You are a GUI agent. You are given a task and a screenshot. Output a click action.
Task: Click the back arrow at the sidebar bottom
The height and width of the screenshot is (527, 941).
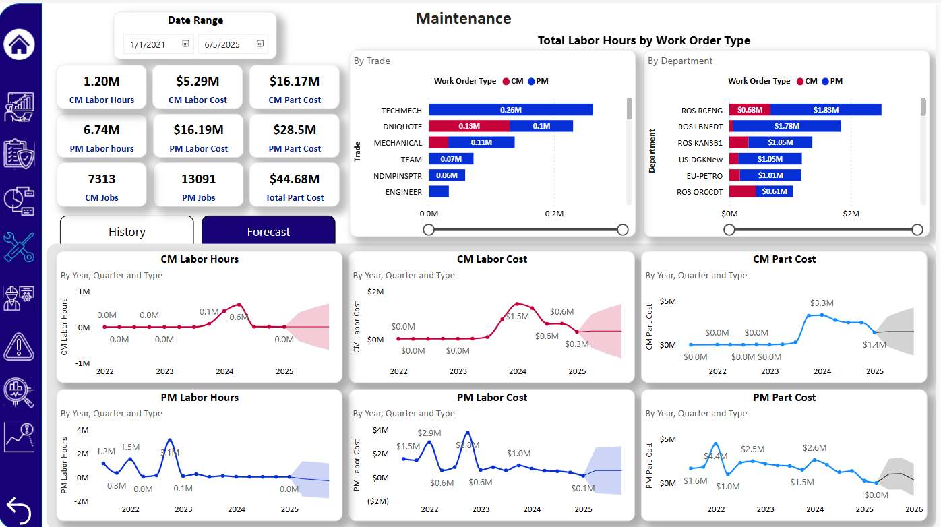point(20,509)
